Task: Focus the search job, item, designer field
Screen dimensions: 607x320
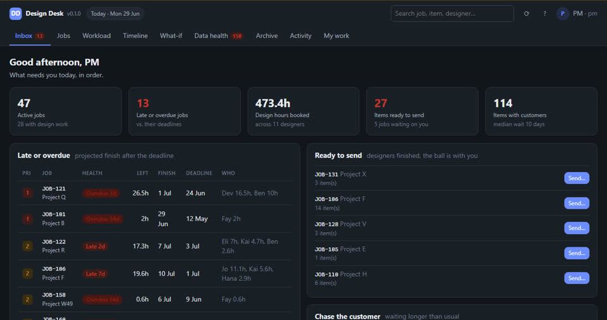Action: pos(452,13)
